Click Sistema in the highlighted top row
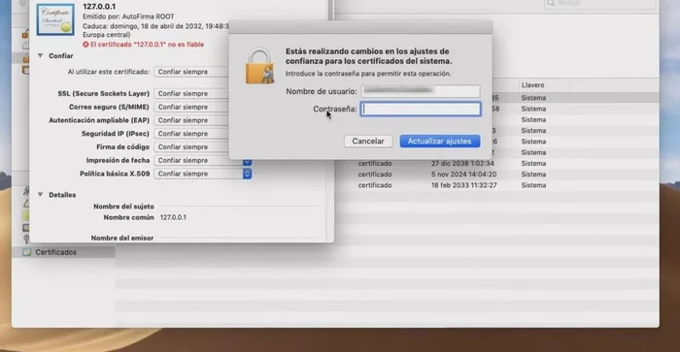The image size is (680, 352). 533,98
